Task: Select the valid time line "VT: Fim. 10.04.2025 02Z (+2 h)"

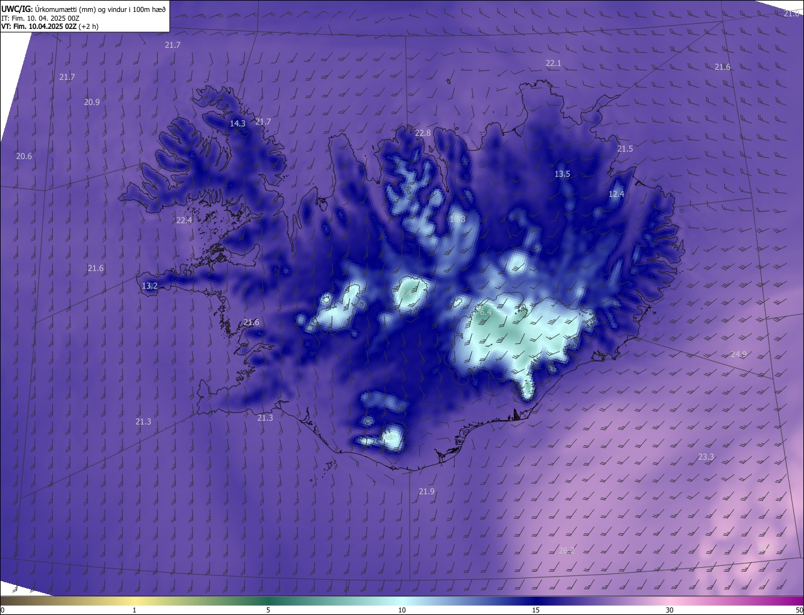Action: [x=50, y=26]
